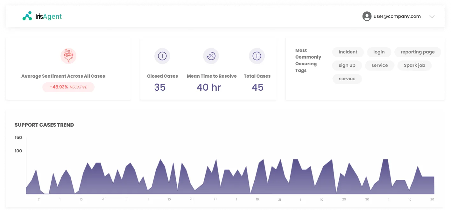Click the user@company.com account label

pos(397,16)
